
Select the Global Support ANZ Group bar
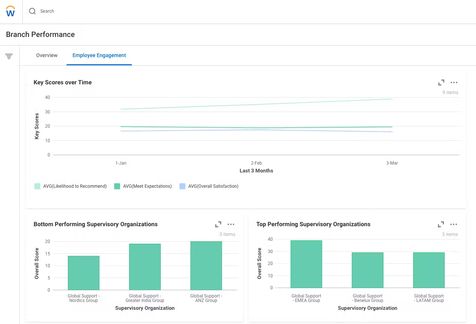point(206,266)
